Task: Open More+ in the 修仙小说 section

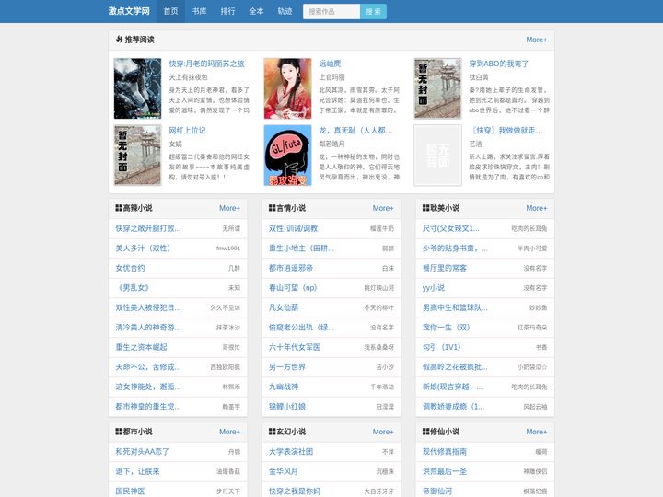Action: point(537,432)
